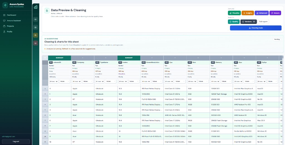
Task: Click the admin@gmail.com account label
Action: coord(9,136)
